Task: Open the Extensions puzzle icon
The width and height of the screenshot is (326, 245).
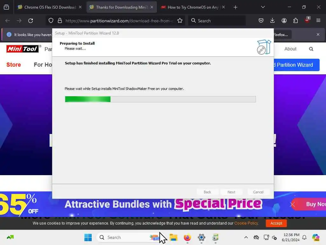Action: (x=295, y=21)
